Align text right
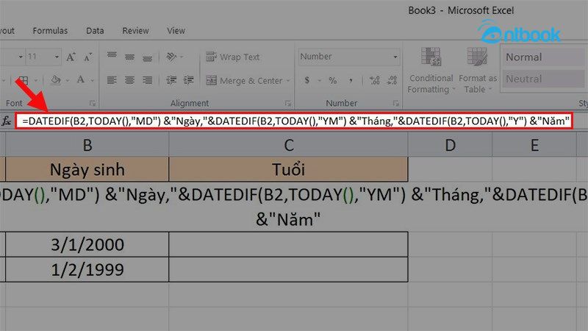The height and width of the screenshot is (331, 588). pyautogui.click(x=148, y=80)
